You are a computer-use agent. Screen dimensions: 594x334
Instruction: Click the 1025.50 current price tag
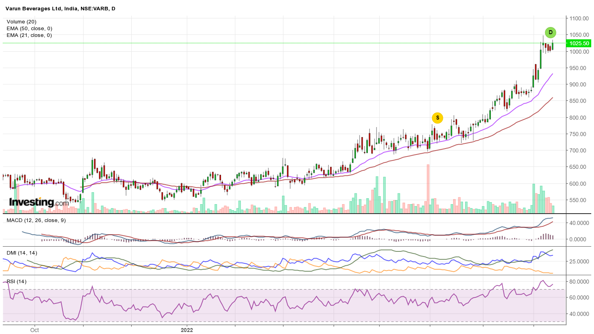tap(579, 43)
